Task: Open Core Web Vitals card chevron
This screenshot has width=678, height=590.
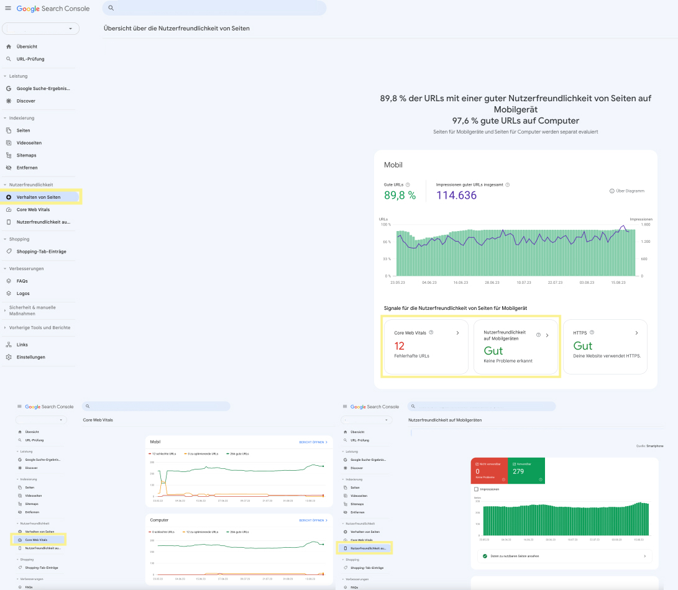Action: point(457,333)
